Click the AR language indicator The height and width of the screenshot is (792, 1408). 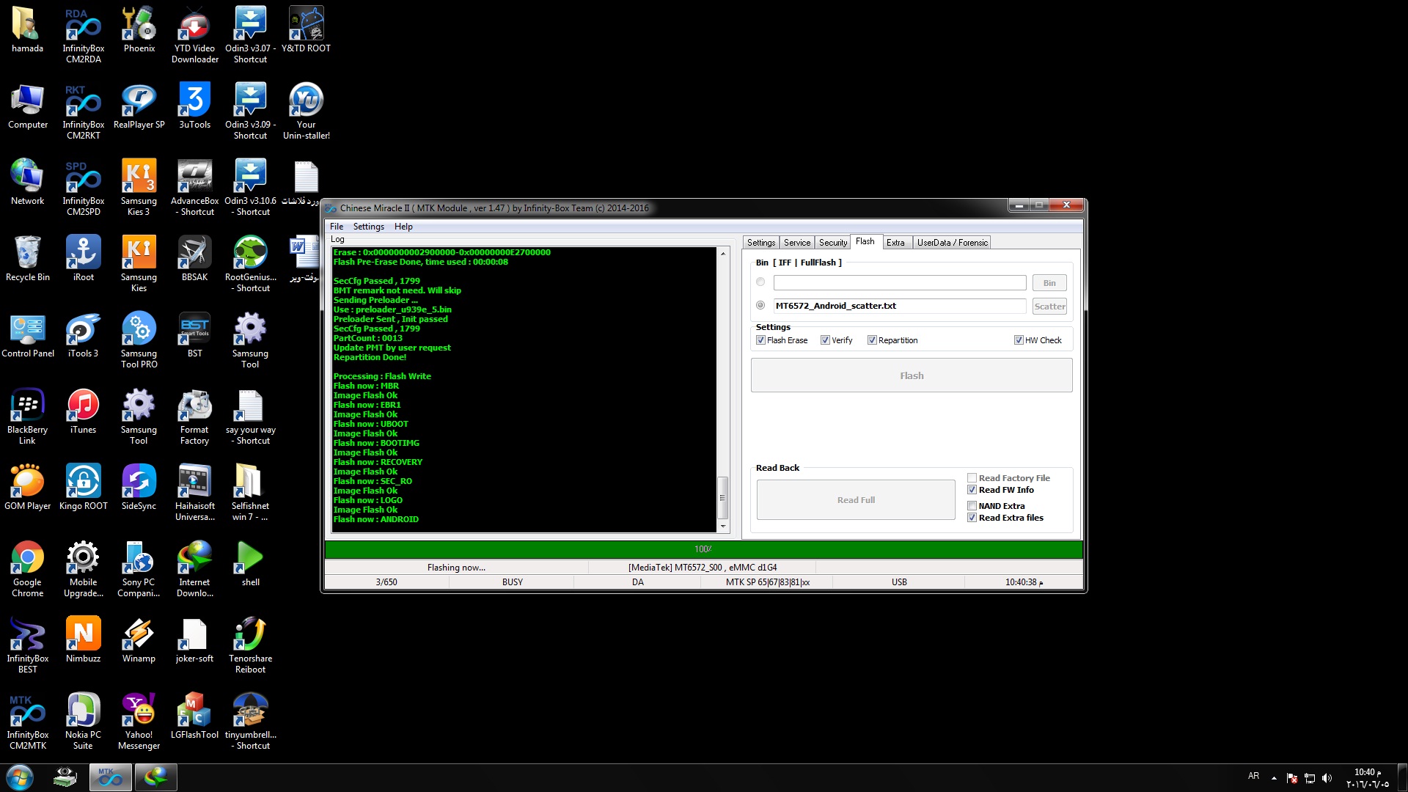coord(1253,776)
